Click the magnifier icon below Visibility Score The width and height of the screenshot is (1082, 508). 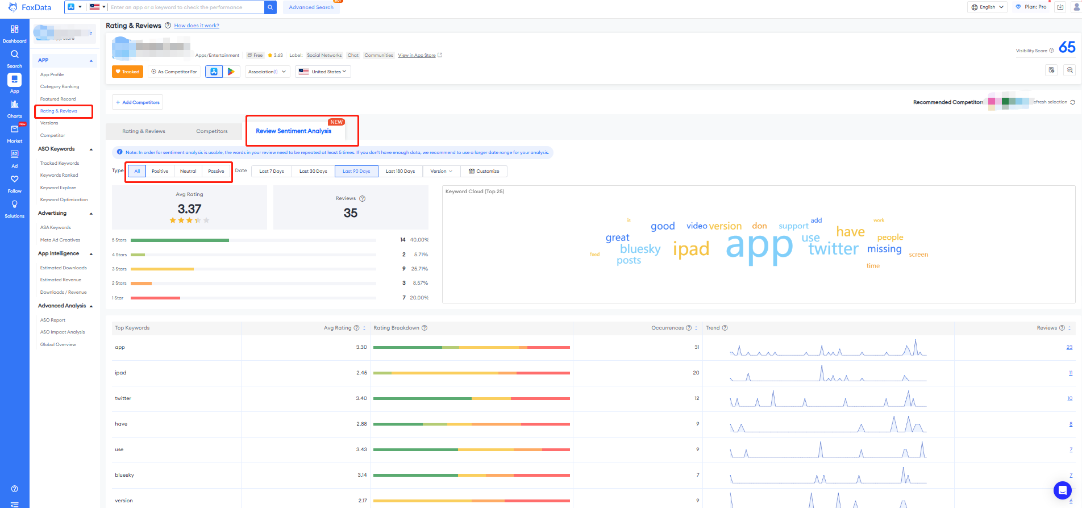coord(1069,70)
